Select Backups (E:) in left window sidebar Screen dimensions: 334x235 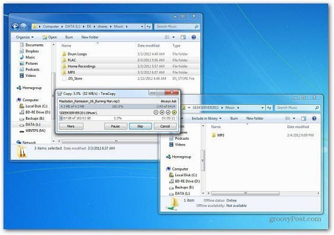32,119
